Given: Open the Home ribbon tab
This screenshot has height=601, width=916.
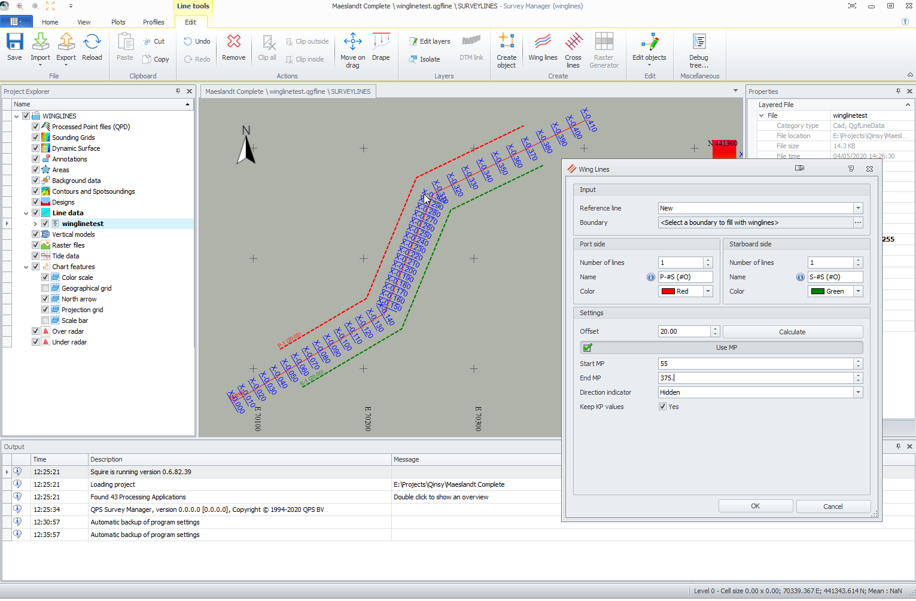Looking at the screenshot, I should pos(50,22).
